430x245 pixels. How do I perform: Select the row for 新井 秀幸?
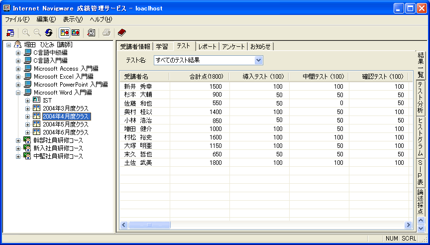[x=266, y=87]
